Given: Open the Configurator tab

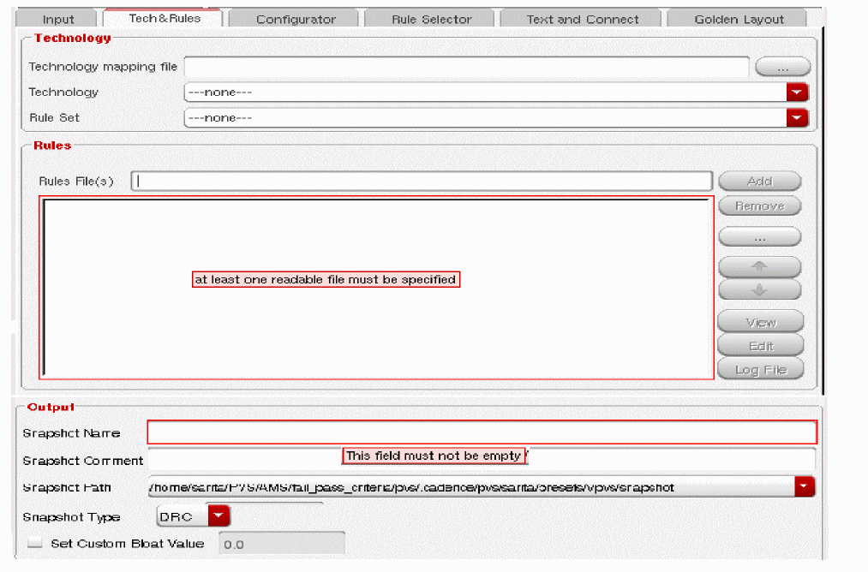Looking at the screenshot, I should (x=296, y=19).
